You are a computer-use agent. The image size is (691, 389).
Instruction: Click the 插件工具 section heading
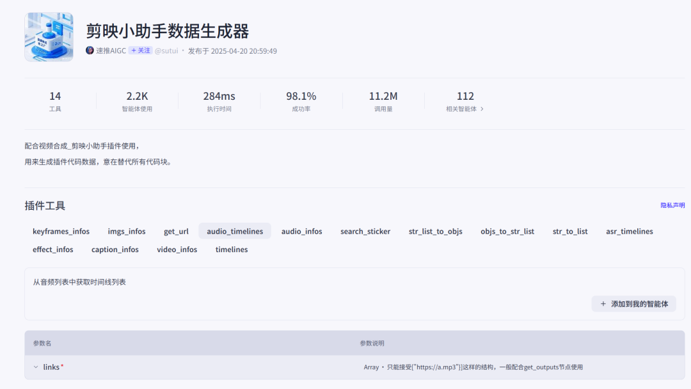tap(45, 206)
